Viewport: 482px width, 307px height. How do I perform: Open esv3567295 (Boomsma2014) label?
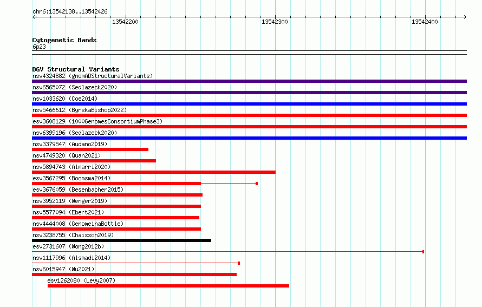point(71,178)
